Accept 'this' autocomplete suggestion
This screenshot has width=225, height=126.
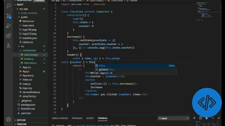click(x=136, y=66)
